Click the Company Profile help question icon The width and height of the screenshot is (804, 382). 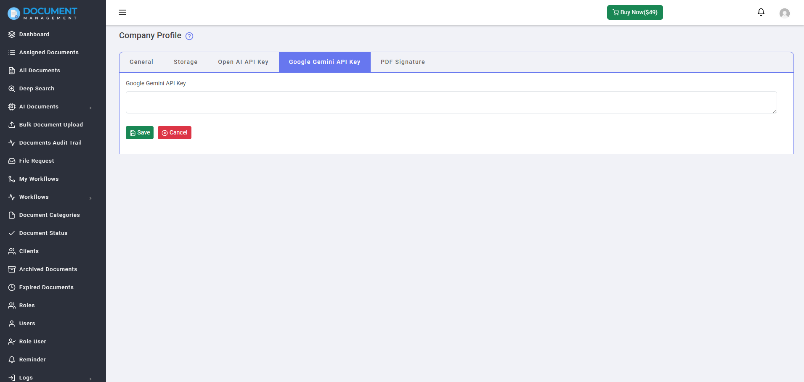pyautogui.click(x=189, y=36)
